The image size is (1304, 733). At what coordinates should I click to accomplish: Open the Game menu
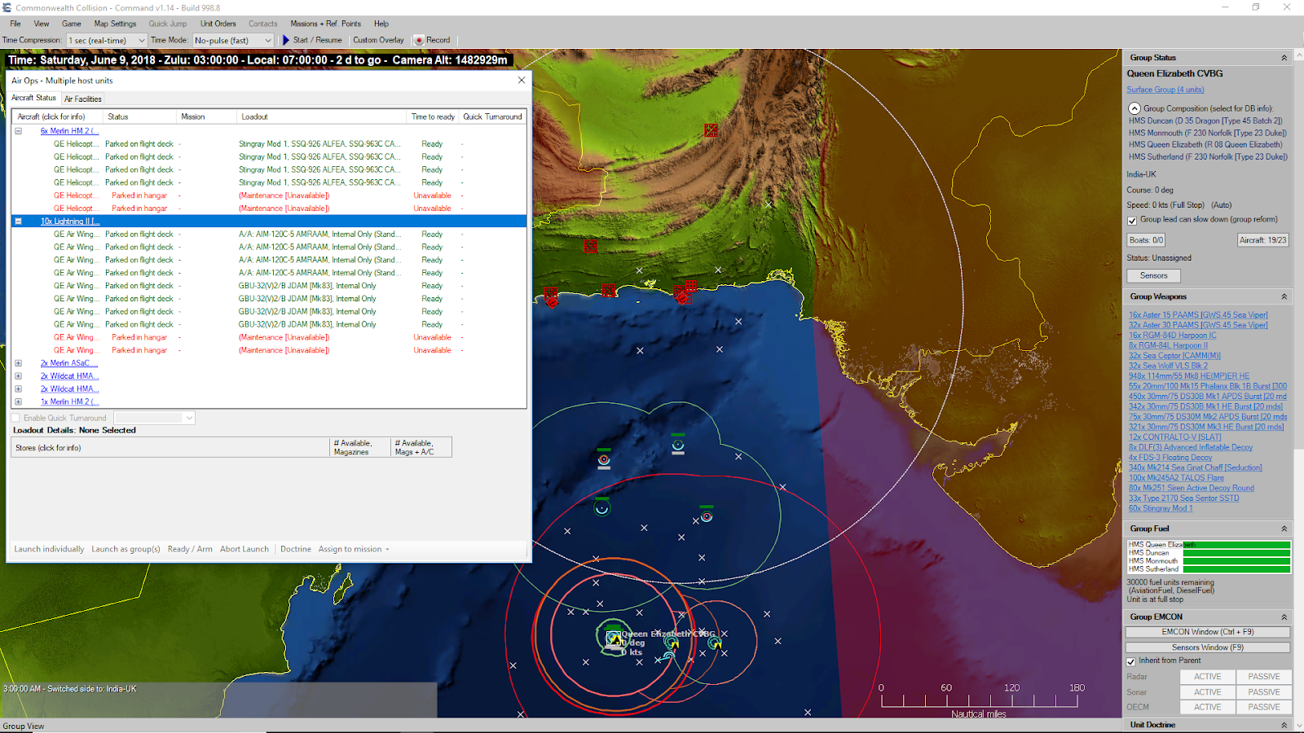tap(72, 24)
